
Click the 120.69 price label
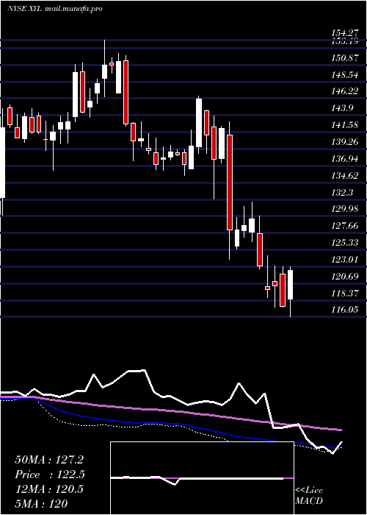coord(344,277)
